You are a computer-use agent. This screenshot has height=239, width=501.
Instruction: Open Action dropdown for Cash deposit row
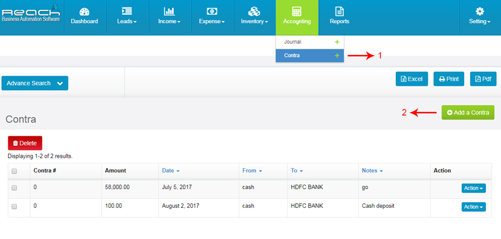click(473, 206)
